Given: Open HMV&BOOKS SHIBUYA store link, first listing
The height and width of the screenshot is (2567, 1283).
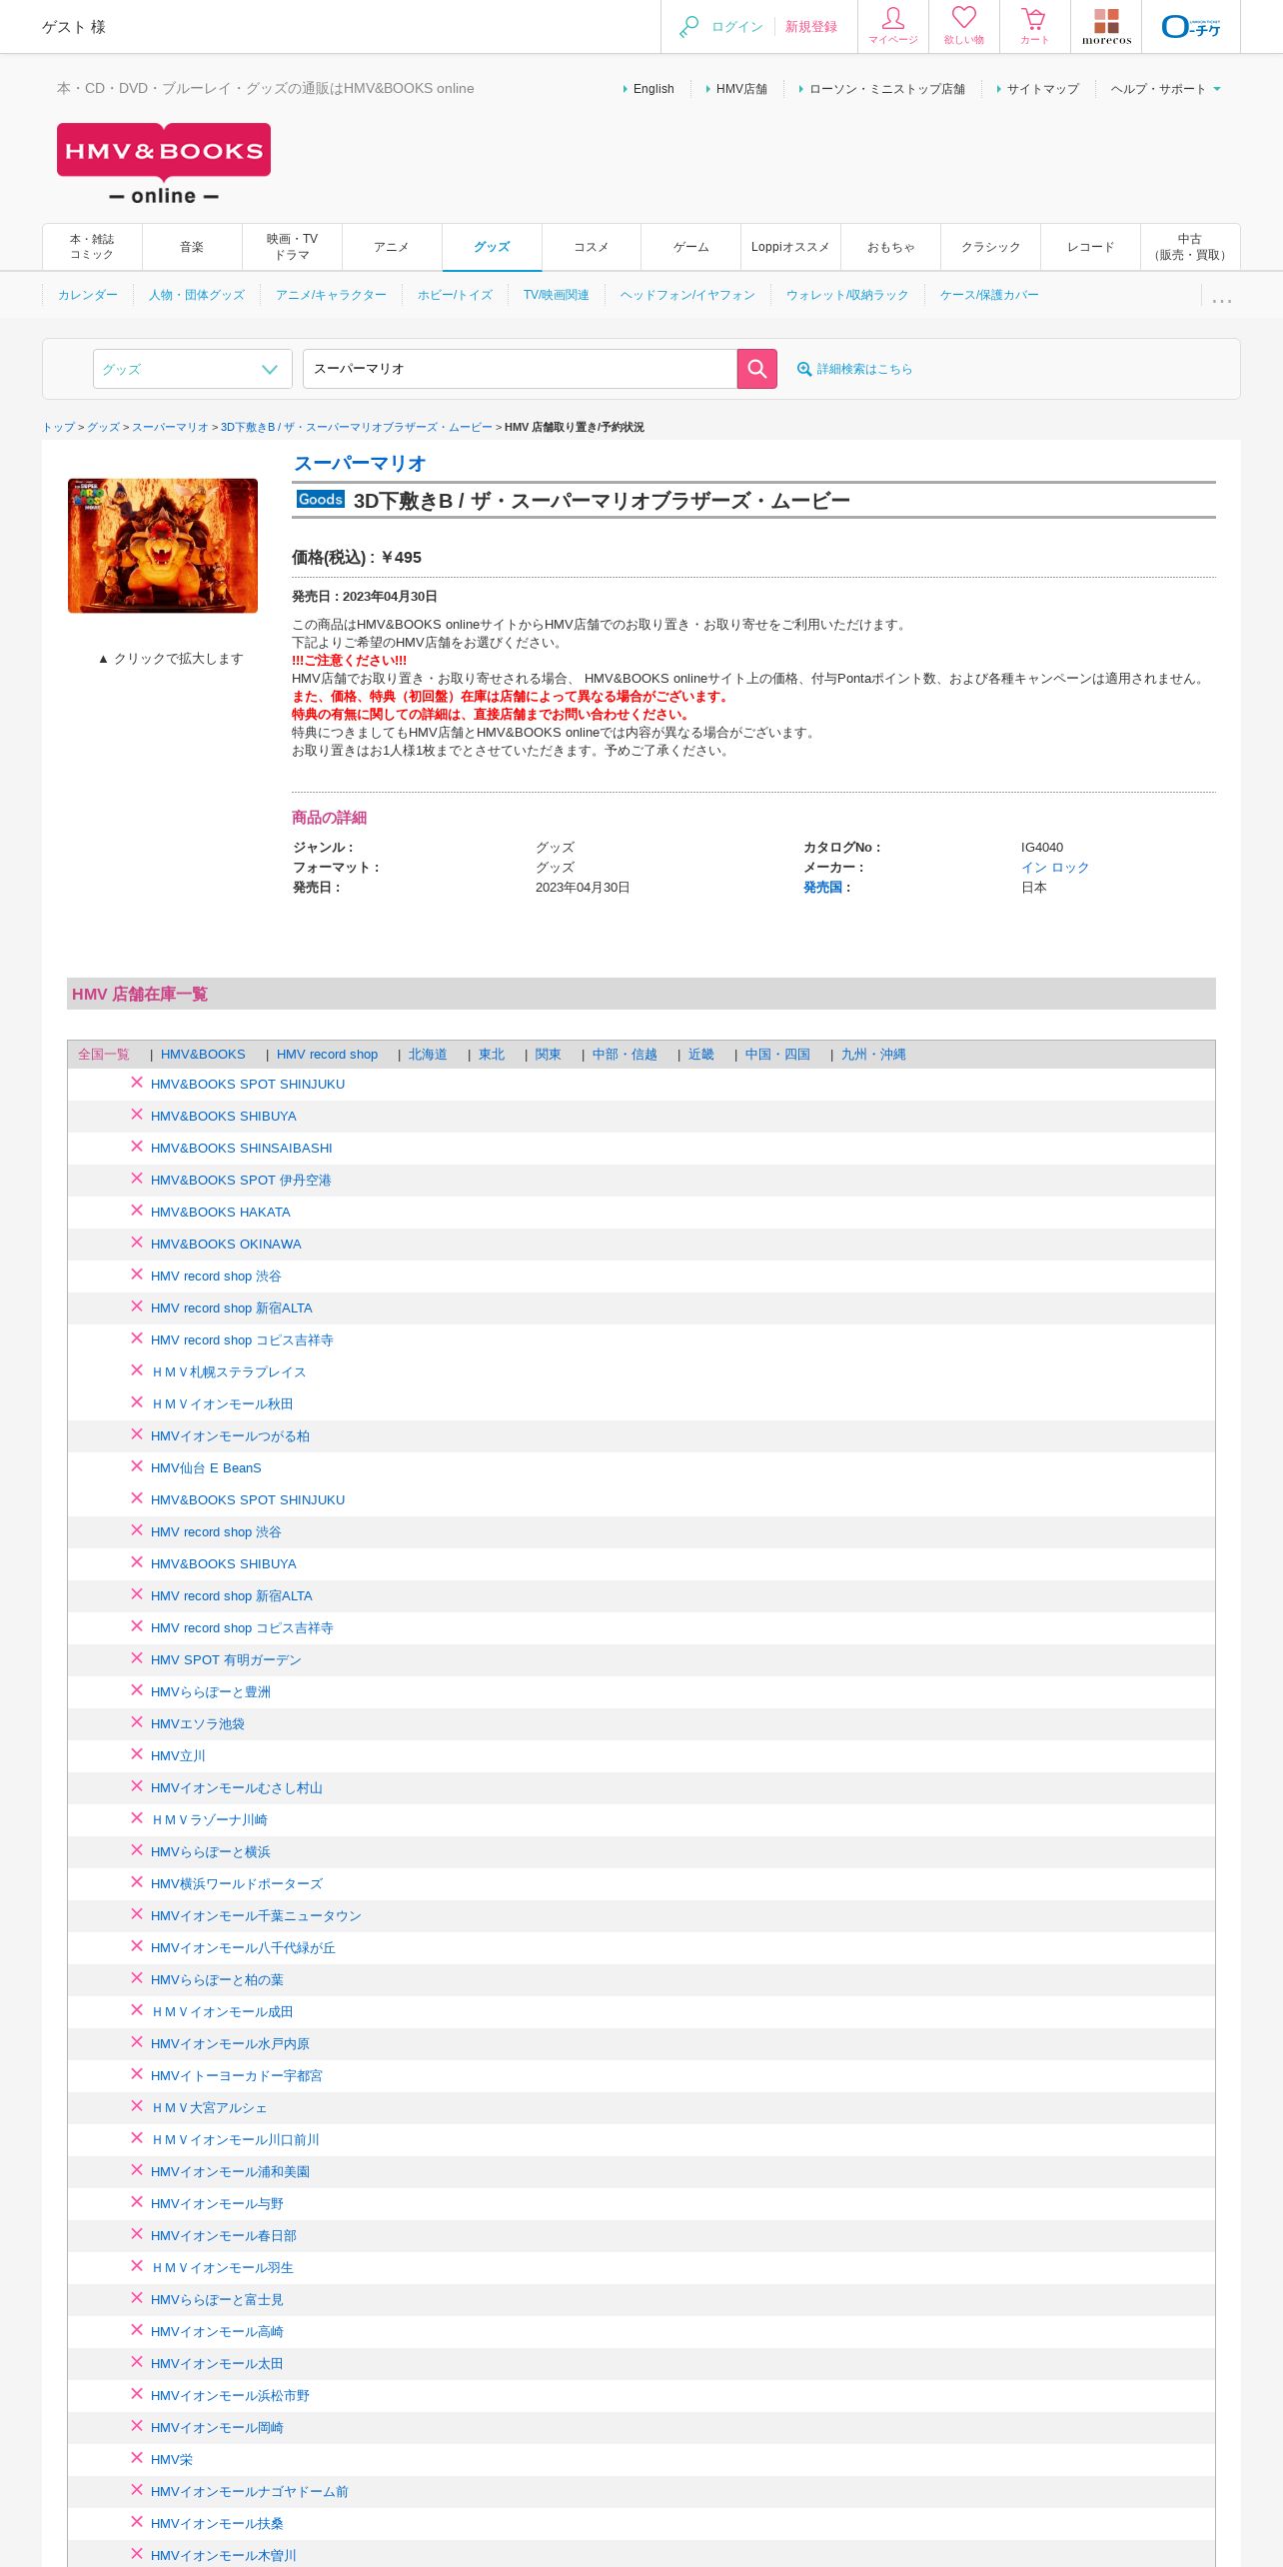Looking at the screenshot, I should [224, 1116].
